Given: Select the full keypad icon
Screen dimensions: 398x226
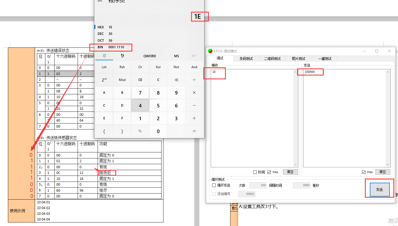Looking at the screenshot, I should pos(104,56).
